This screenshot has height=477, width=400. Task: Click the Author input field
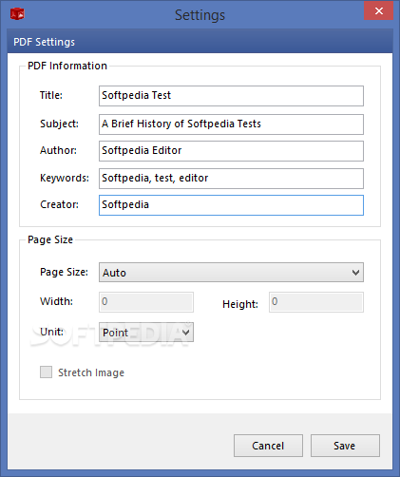click(x=231, y=151)
